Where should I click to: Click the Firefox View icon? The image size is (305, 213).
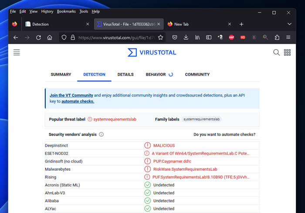click(14, 24)
